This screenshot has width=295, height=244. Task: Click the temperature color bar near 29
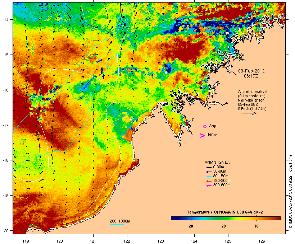[223, 218]
